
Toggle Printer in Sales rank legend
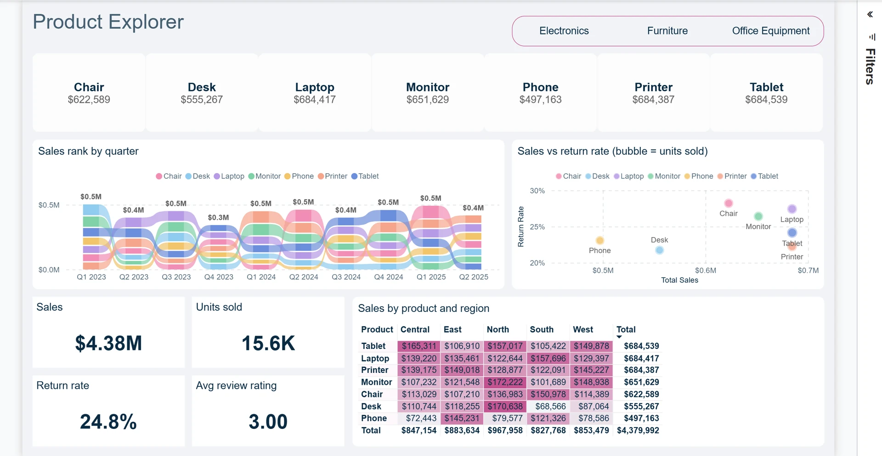click(x=333, y=176)
